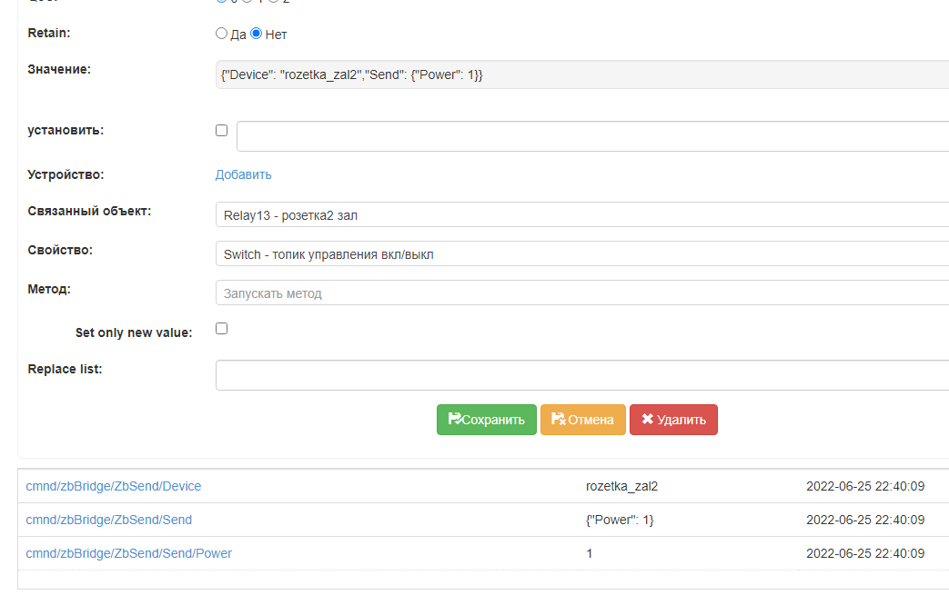949x605 pixels.
Task: Focus the установить text input
Action: click(x=591, y=136)
